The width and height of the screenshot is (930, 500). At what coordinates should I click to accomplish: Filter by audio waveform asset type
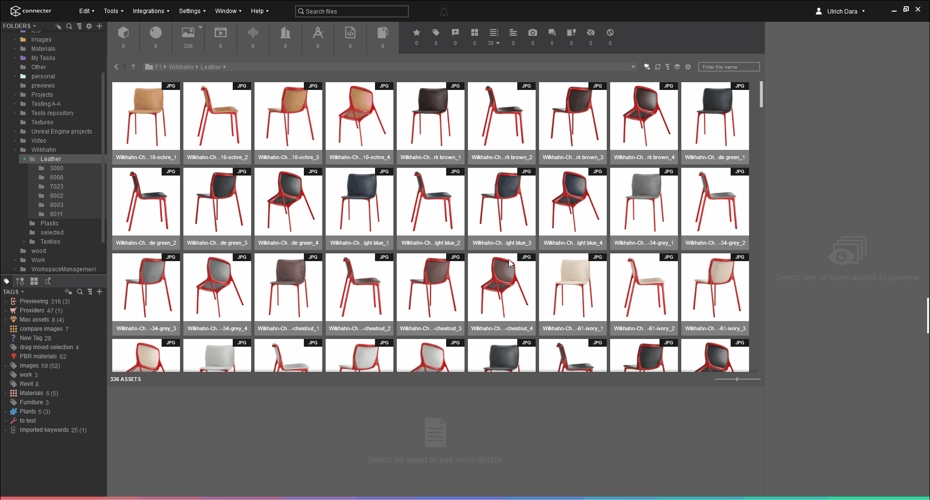[x=253, y=33]
